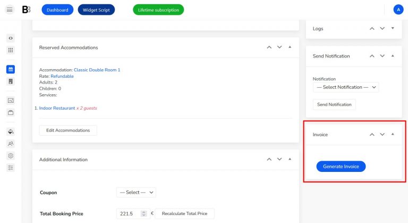The height and width of the screenshot is (223, 408).
Task: Open the calendar bookings sidebar icon
Action: [x=11, y=69]
